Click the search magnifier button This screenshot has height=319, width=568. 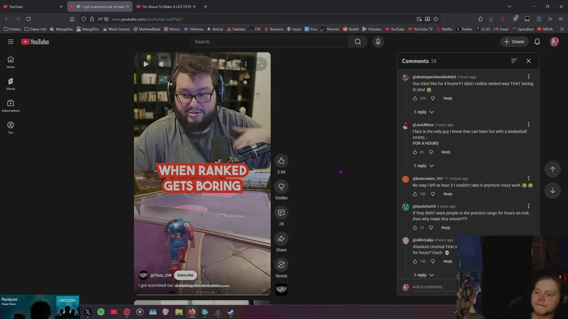coord(358,42)
